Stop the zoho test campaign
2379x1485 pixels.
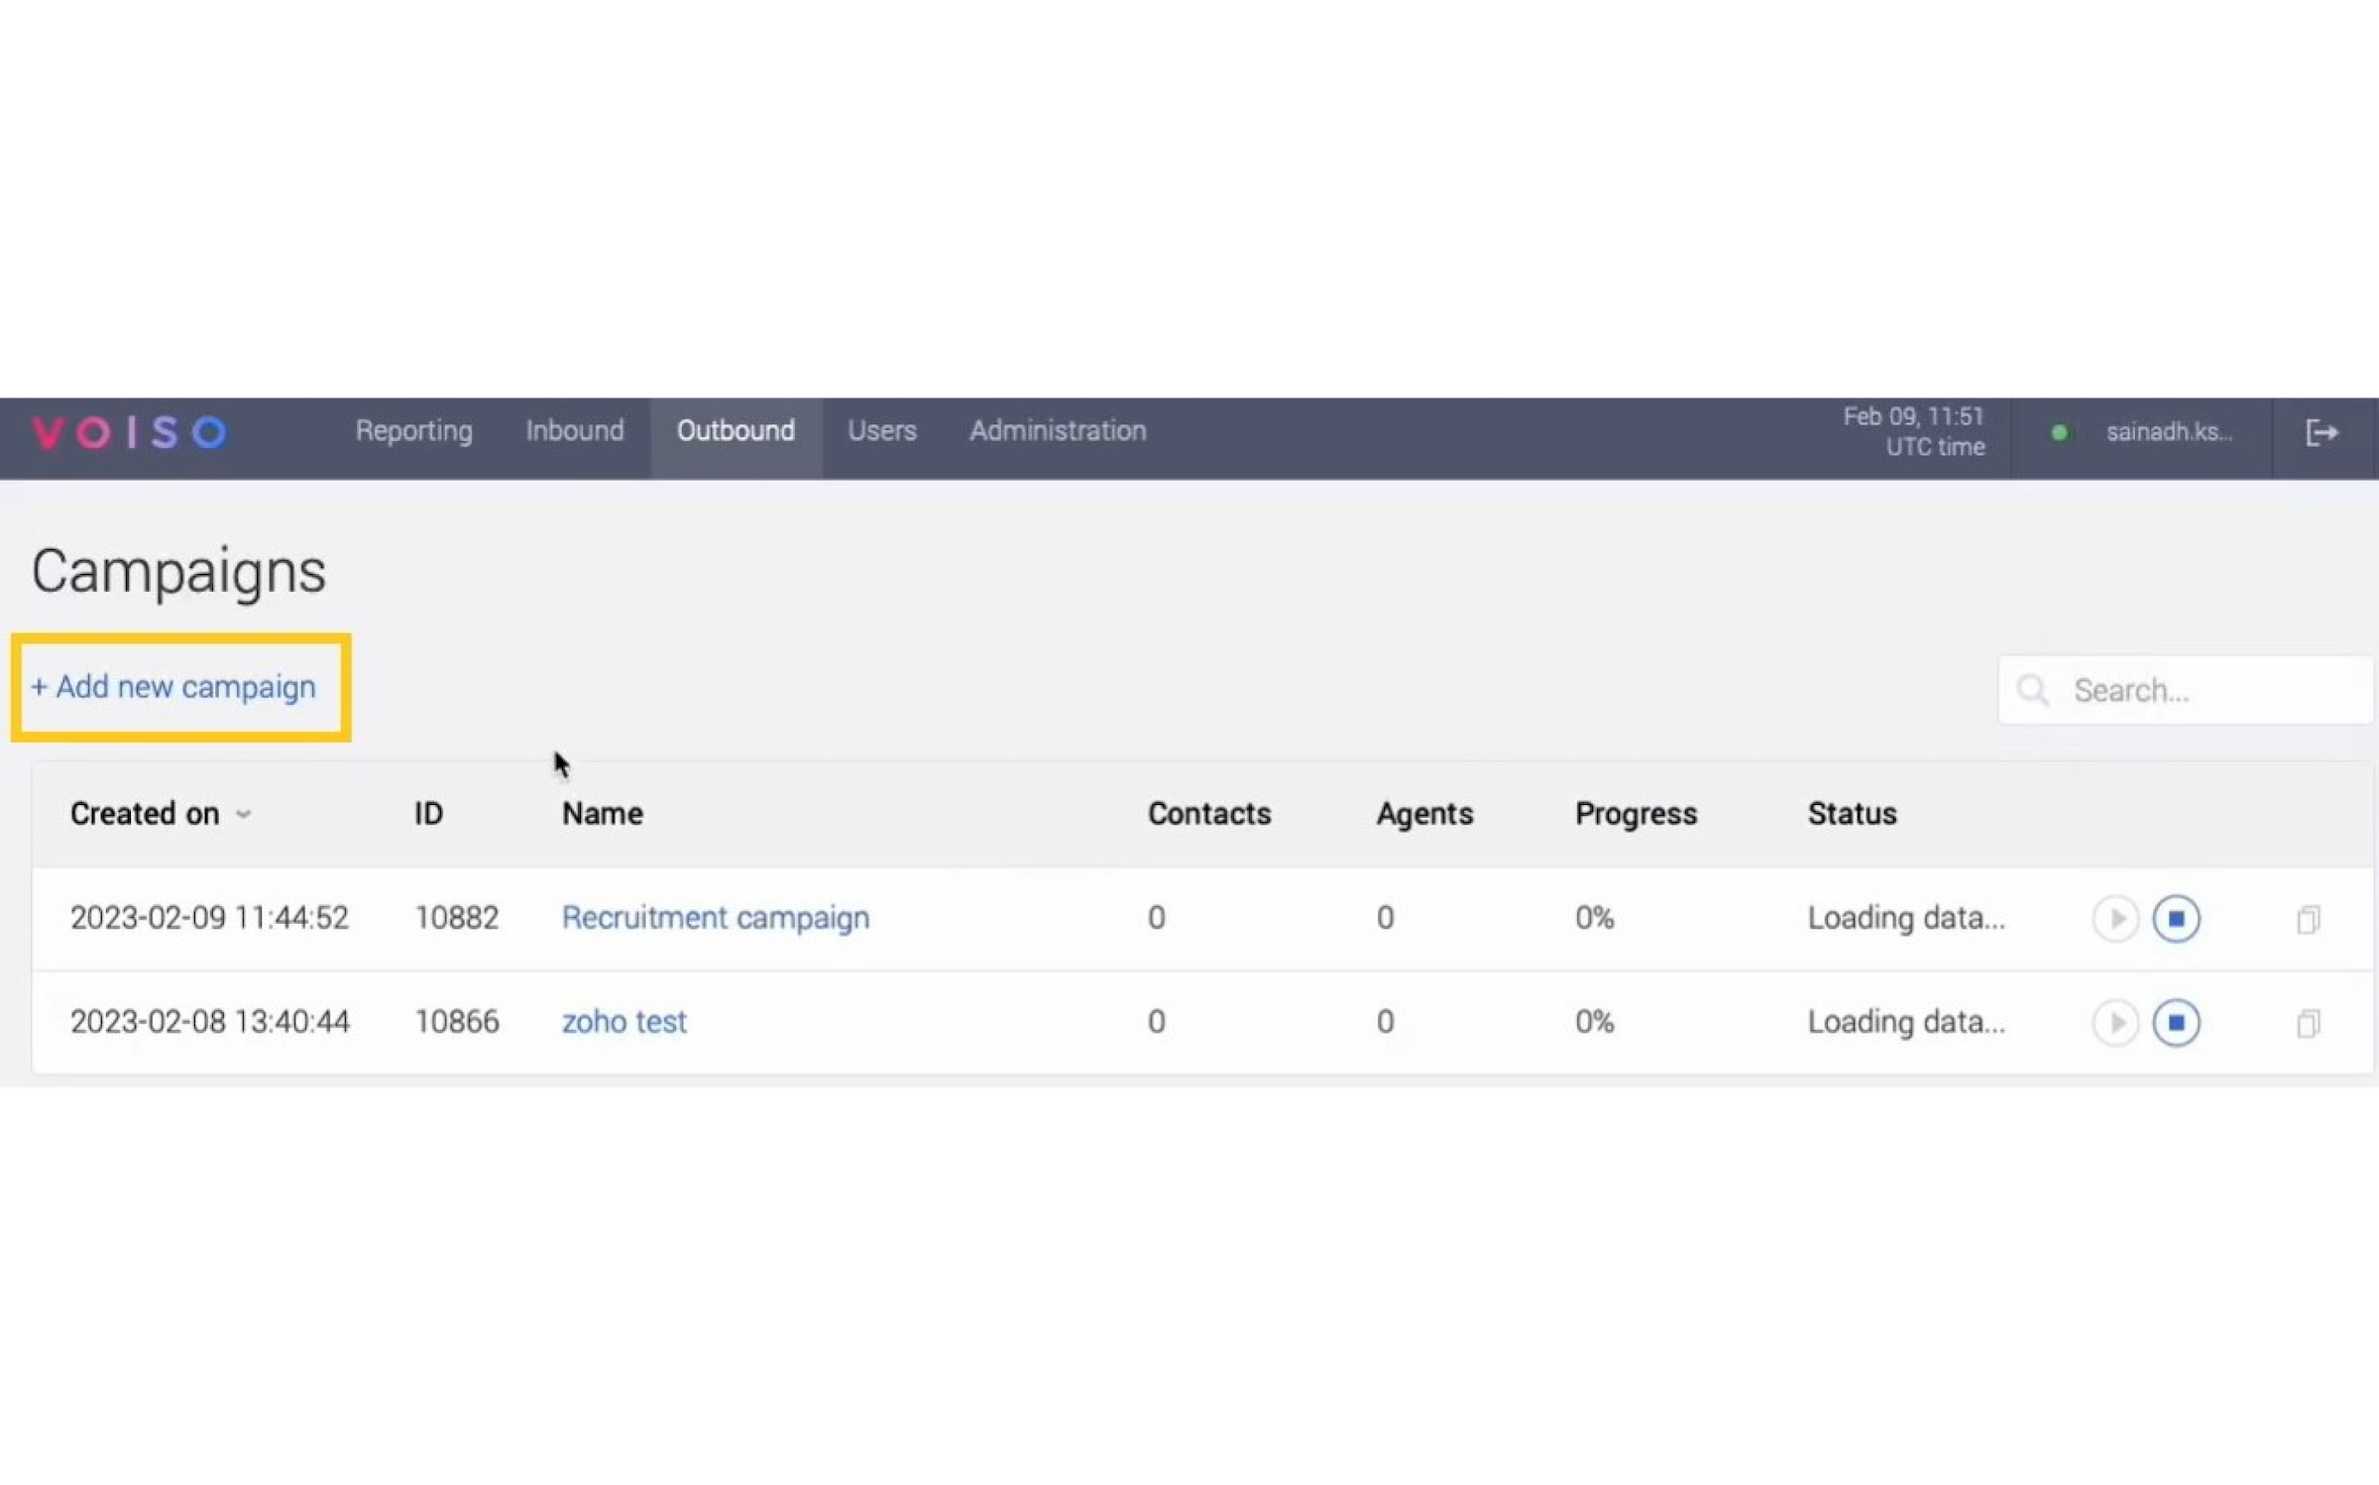2176,1022
